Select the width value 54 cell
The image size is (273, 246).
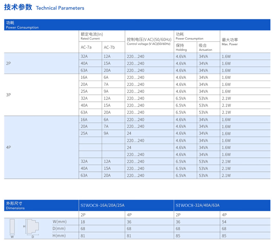click(224, 222)
